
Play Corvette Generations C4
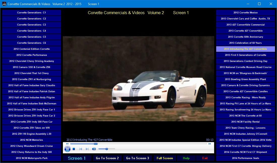(32, 31)
